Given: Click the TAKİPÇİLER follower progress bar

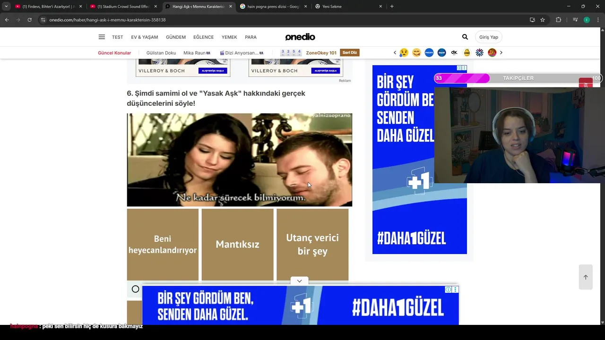Looking at the screenshot, I should click(518, 78).
